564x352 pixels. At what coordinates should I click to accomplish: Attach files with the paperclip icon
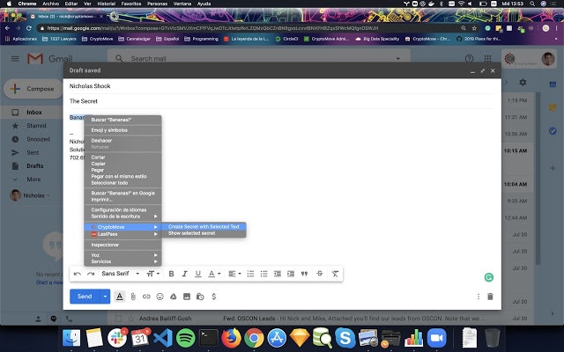133,297
